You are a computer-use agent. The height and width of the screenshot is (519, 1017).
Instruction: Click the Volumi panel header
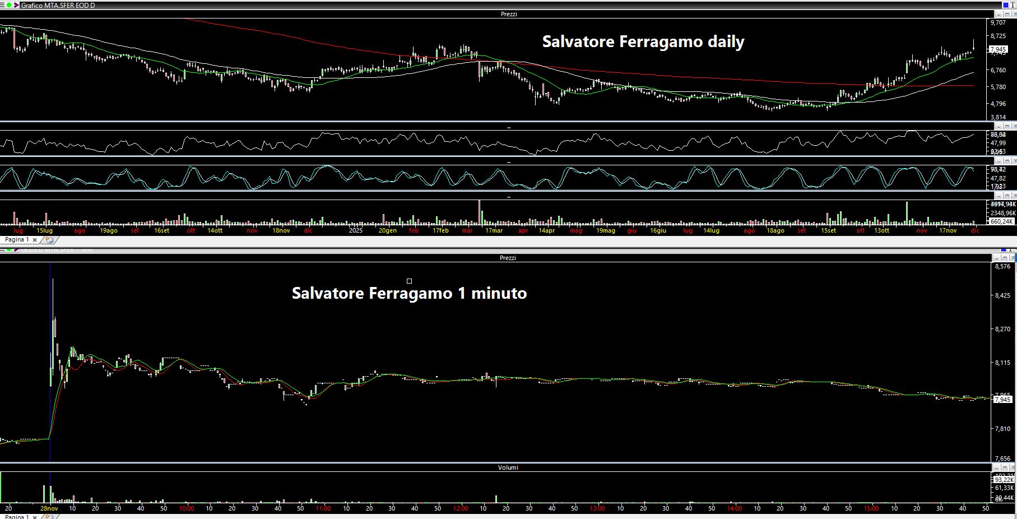pyautogui.click(x=508, y=467)
